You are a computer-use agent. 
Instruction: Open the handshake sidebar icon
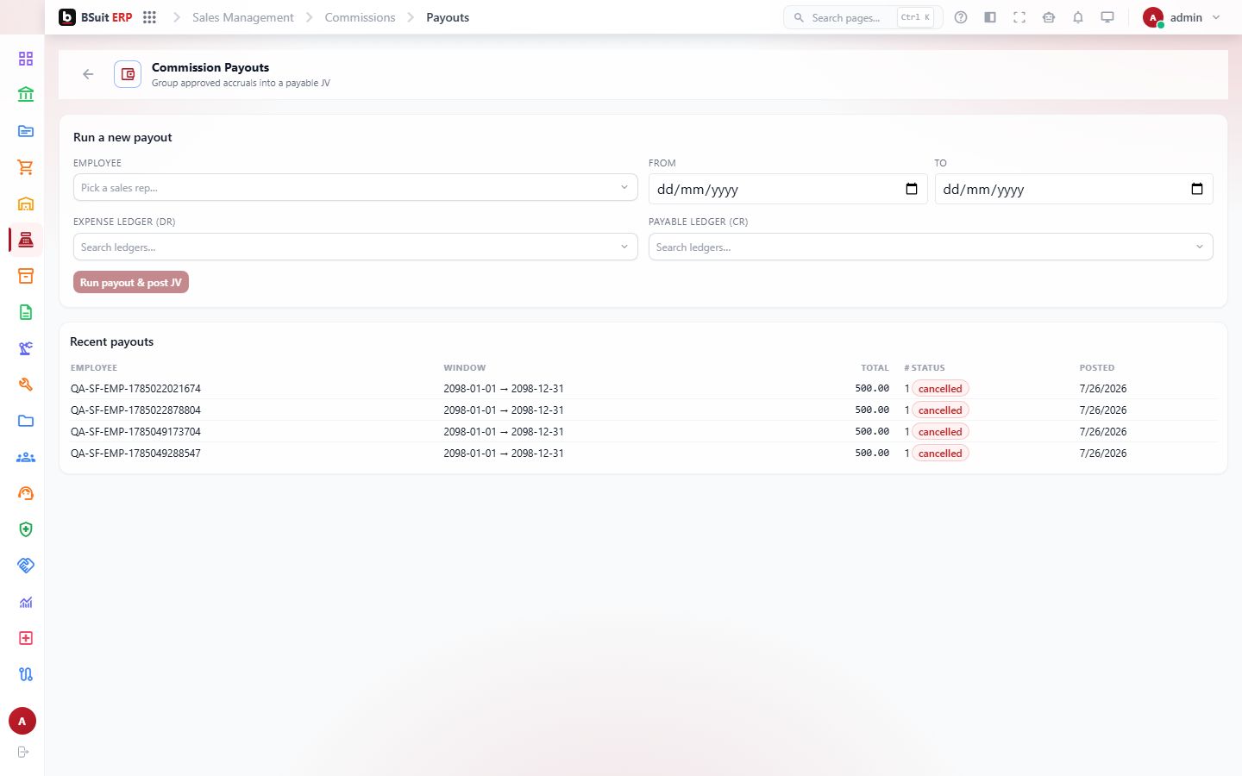[26, 566]
